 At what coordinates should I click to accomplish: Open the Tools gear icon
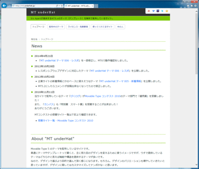(195, 6)
